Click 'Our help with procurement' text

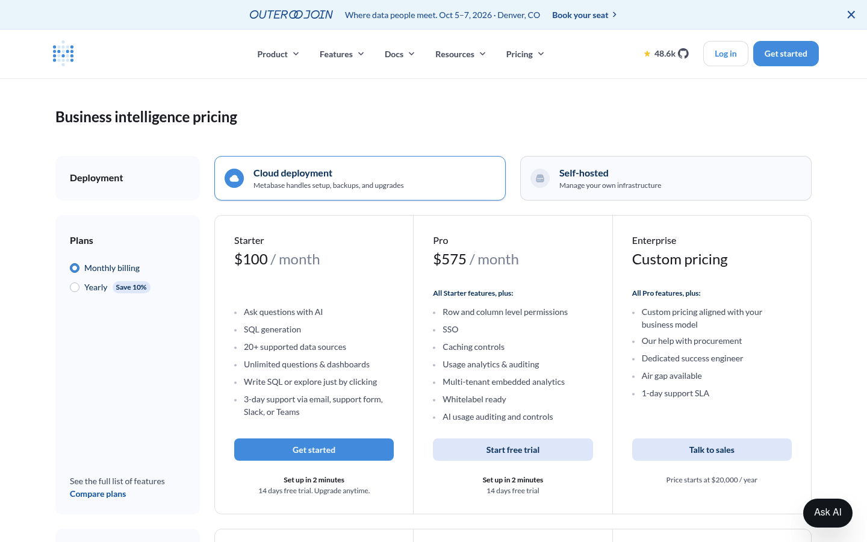click(692, 341)
